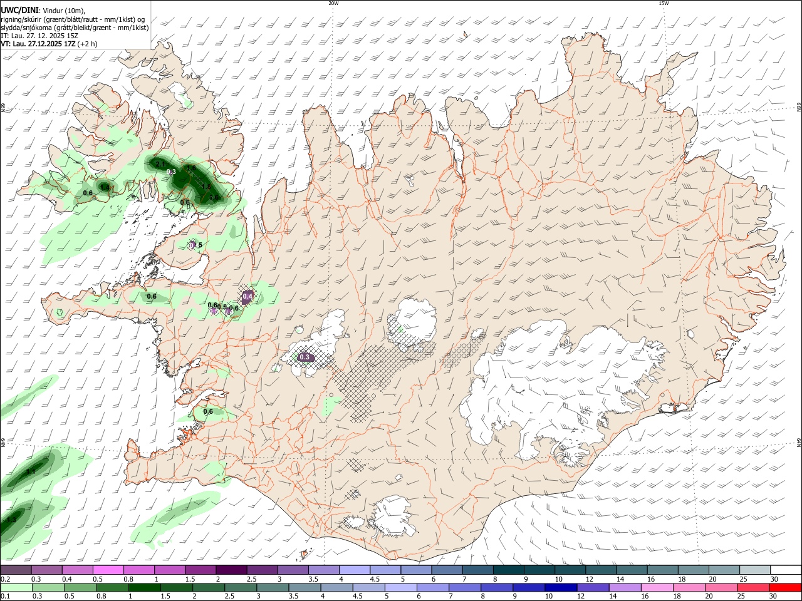This screenshot has width=802, height=601.
Task: Click the 'UWC/DINI' title text
Action: click(x=21, y=9)
